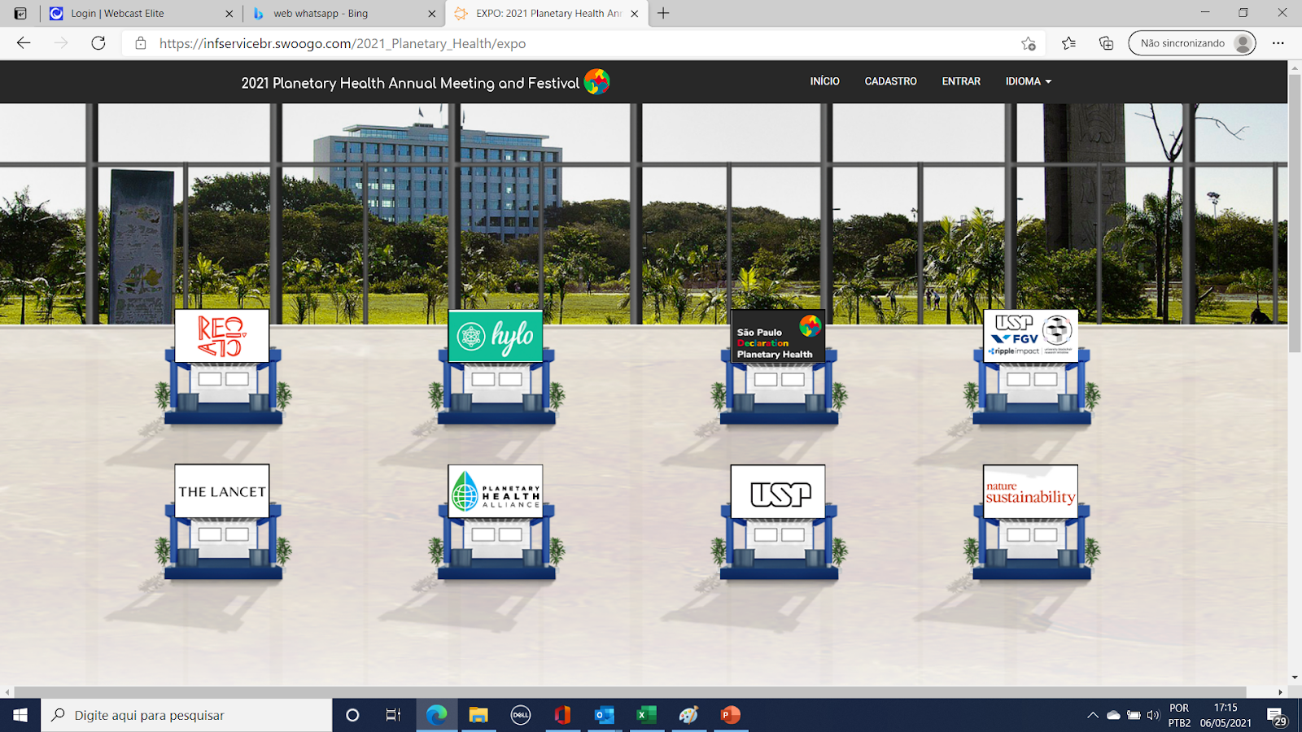1302x732 pixels.
Task: Close the EXPO Planetary Health tab
Action: click(635, 13)
